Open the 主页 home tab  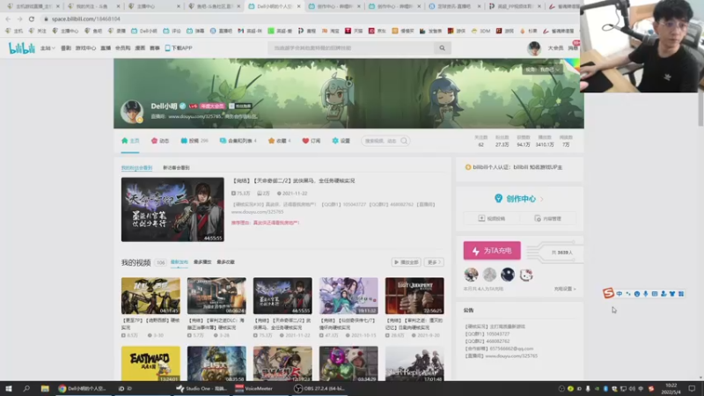[x=130, y=141]
